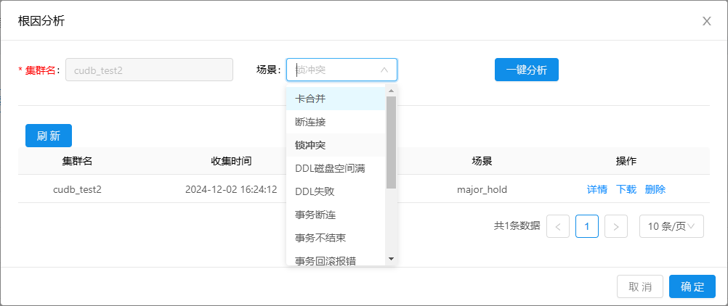Go to previous page arrow
Viewport: 728px width, 306px height.
tap(558, 226)
